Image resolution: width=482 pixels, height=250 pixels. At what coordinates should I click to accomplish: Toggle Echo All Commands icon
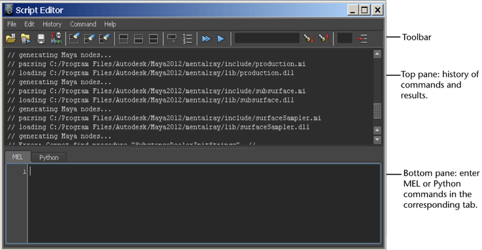pos(172,39)
